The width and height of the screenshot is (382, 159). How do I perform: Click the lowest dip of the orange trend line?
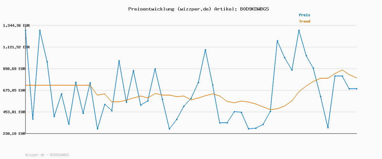click(270, 109)
